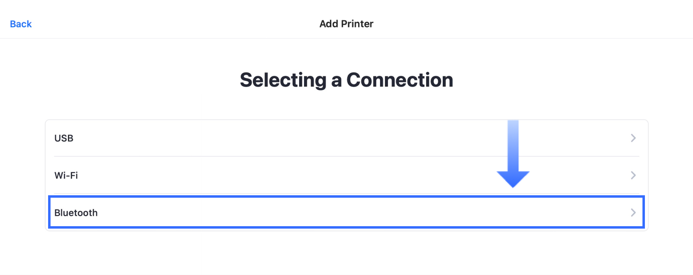This screenshot has height=275, width=693.
Task: Choose the Wi-Fi connection row
Action: click(x=285, y=175)
